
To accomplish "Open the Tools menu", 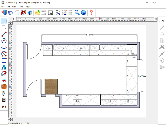I will pos(21,7).
